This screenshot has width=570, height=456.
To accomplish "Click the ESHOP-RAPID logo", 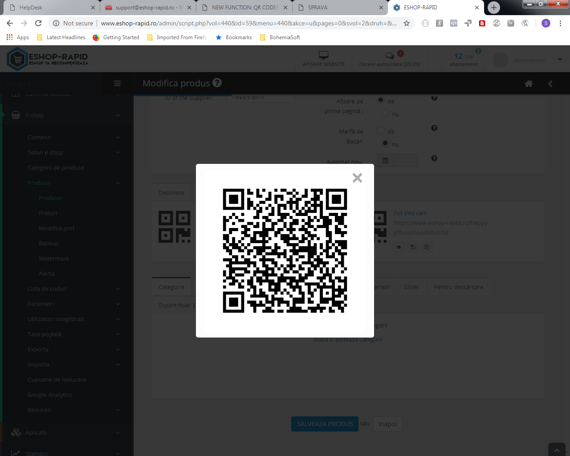I will 48,59.
